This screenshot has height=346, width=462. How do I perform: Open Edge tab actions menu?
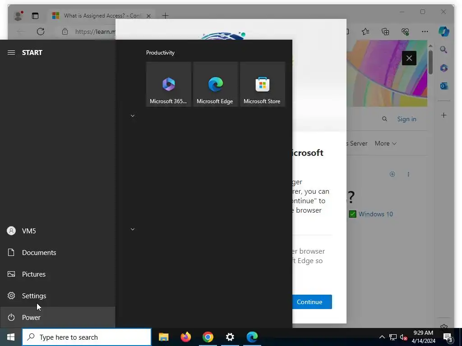pyautogui.click(x=35, y=16)
